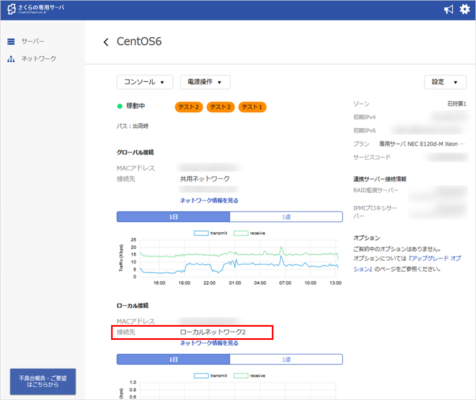The image size is (476, 400).
Task: Click the green running status indicator
Action: coord(120,106)
